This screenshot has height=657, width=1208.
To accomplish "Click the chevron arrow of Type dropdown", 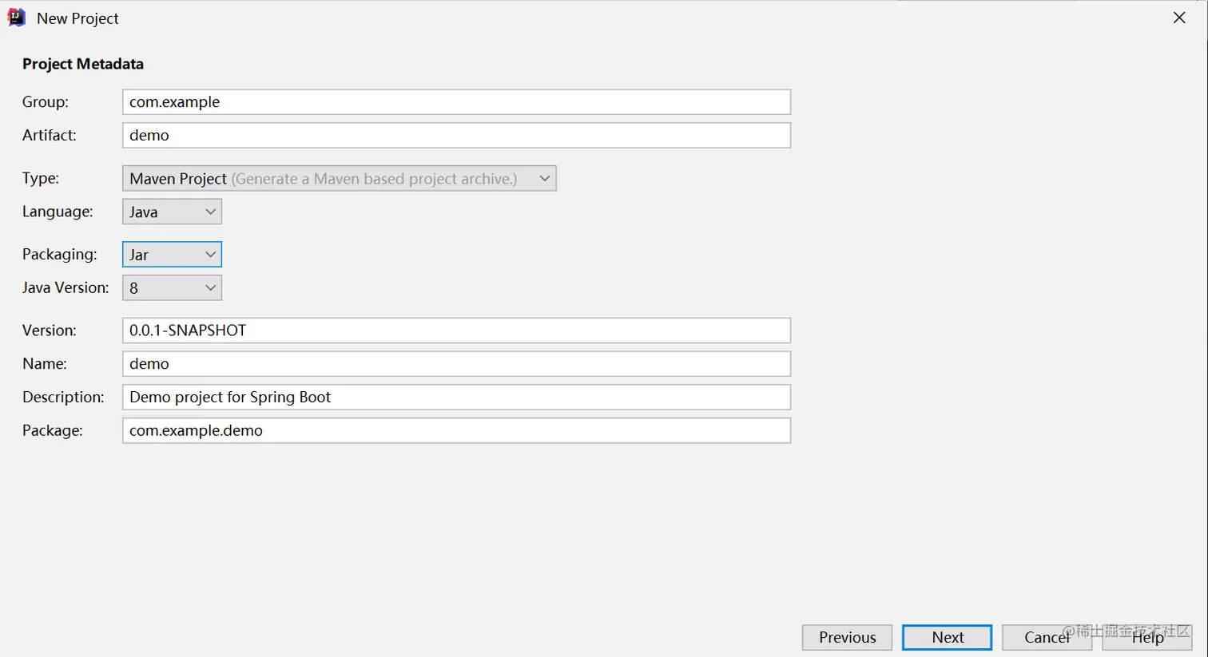I will [x=544, y=179].
